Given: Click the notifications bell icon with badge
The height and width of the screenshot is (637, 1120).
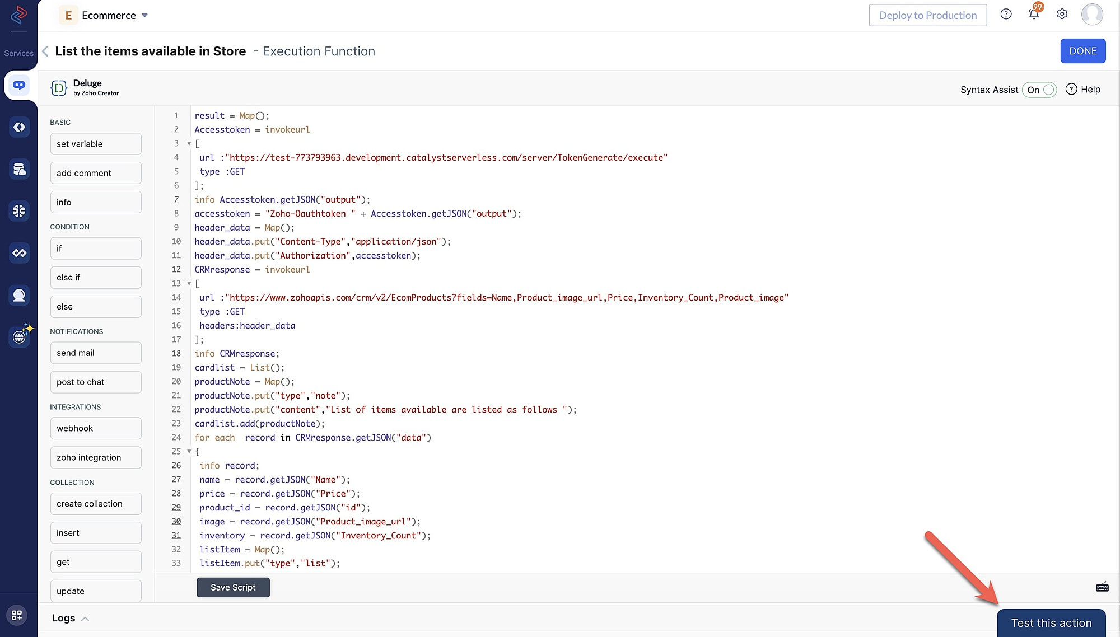Looking at the screenshot, I should coord(1033,14).
